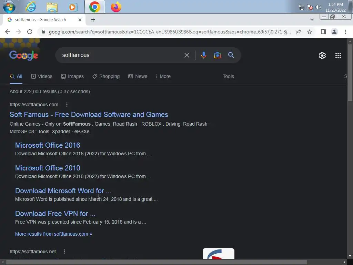Screen dimensions: 353x265
Task: Focus the search box containing softfamous
Action: (122, 55)
